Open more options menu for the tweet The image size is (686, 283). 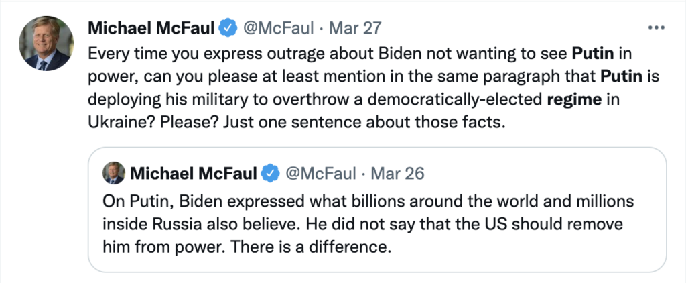pos(654,30)
